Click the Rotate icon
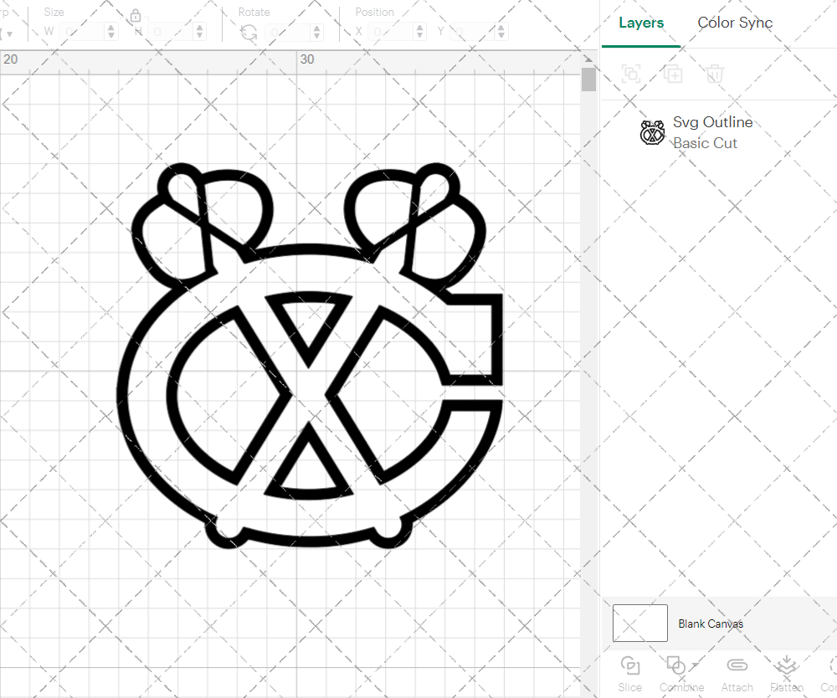Image resolution: width=837 pixels, height=698 pixels. [x=249, y=33]
